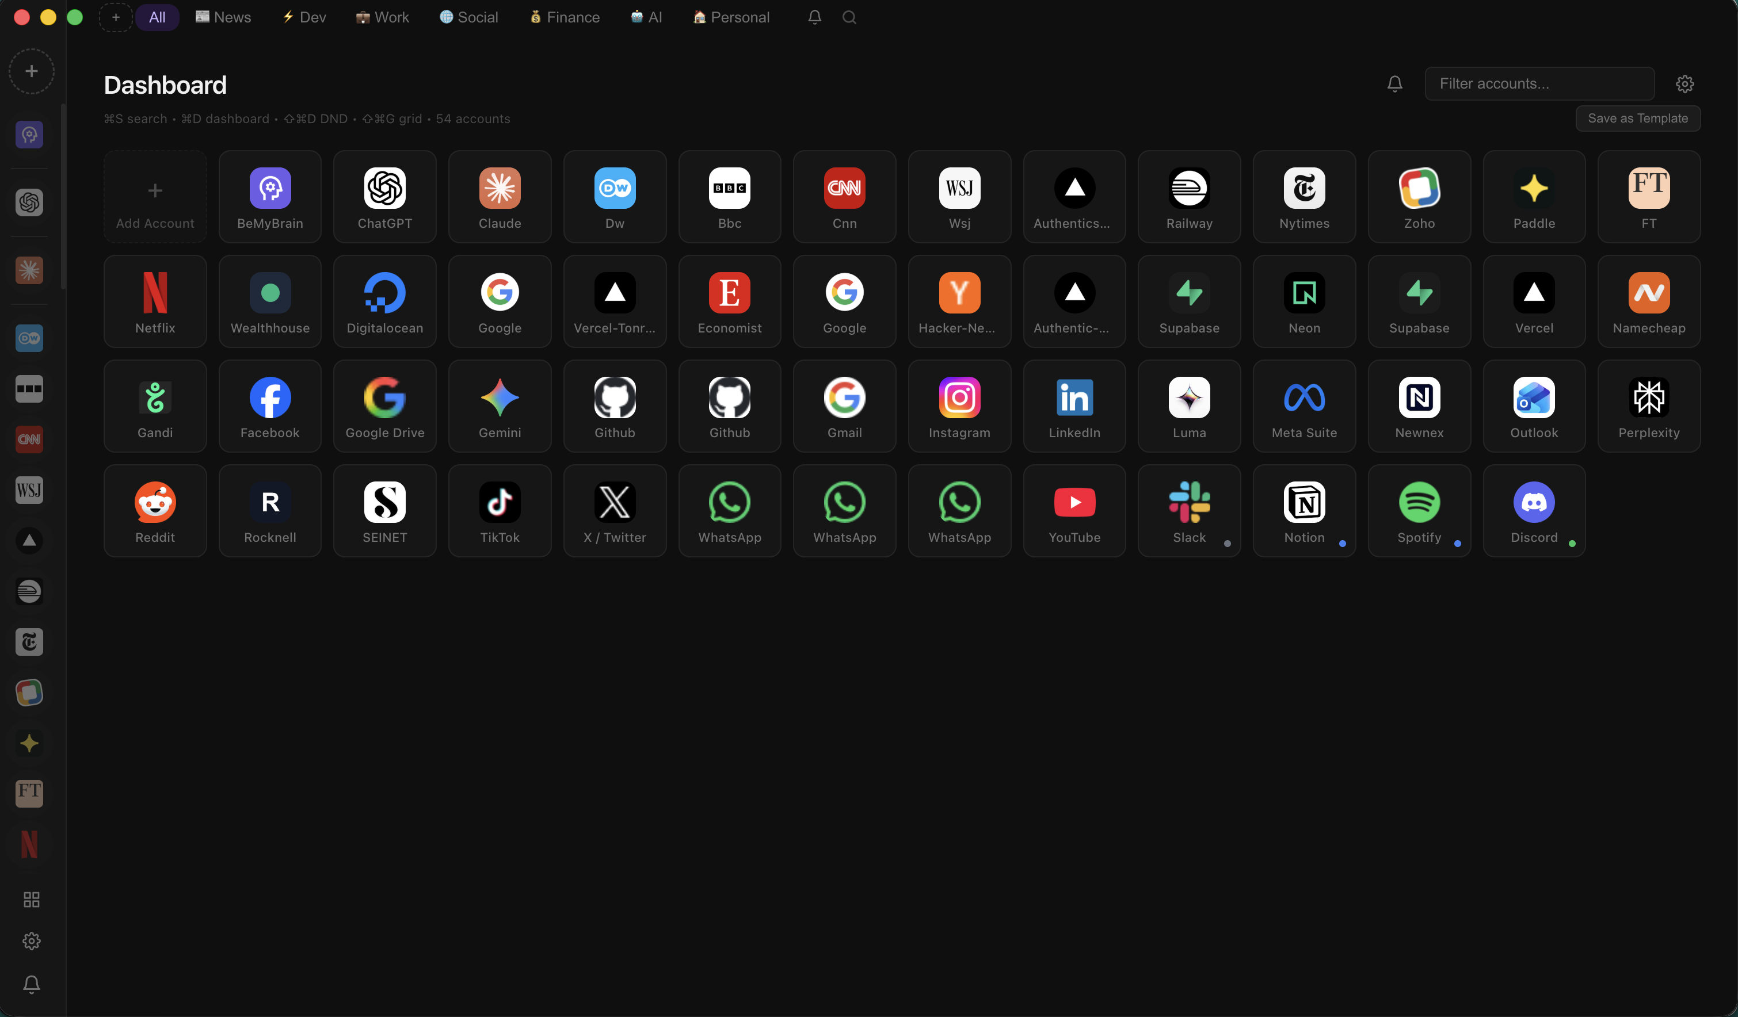The image size is (1738, 1017).
Task: Open the Google Drive tile
Action: [x=385, y=406]
